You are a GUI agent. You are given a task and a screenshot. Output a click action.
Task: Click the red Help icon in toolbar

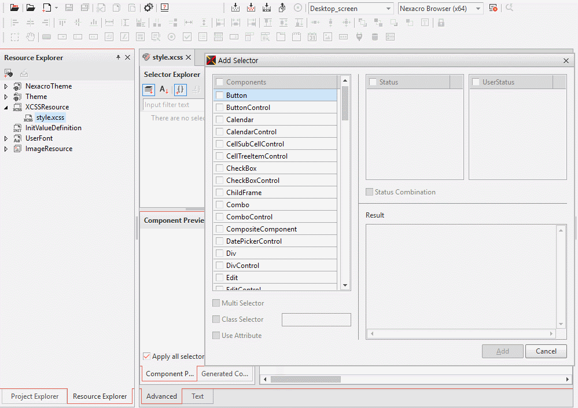pyautogui.click(x=165, y=8)
